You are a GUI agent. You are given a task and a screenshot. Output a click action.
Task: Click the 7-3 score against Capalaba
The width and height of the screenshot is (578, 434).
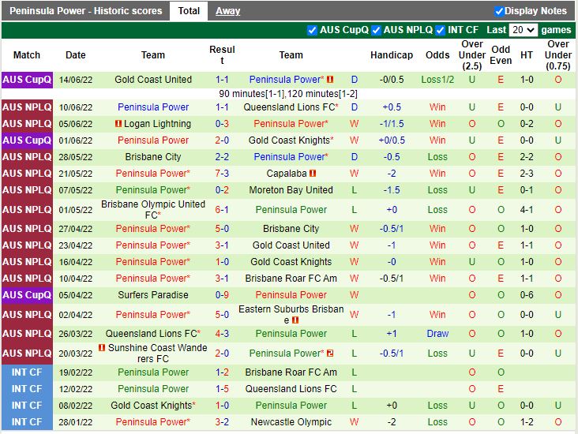tap(222, 174)
